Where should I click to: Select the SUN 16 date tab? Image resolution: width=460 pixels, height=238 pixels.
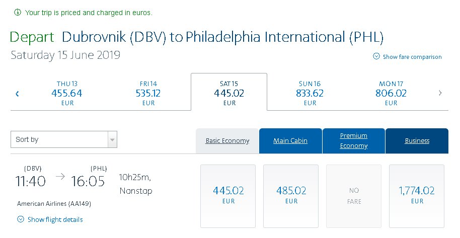click(x=310, y=93)
